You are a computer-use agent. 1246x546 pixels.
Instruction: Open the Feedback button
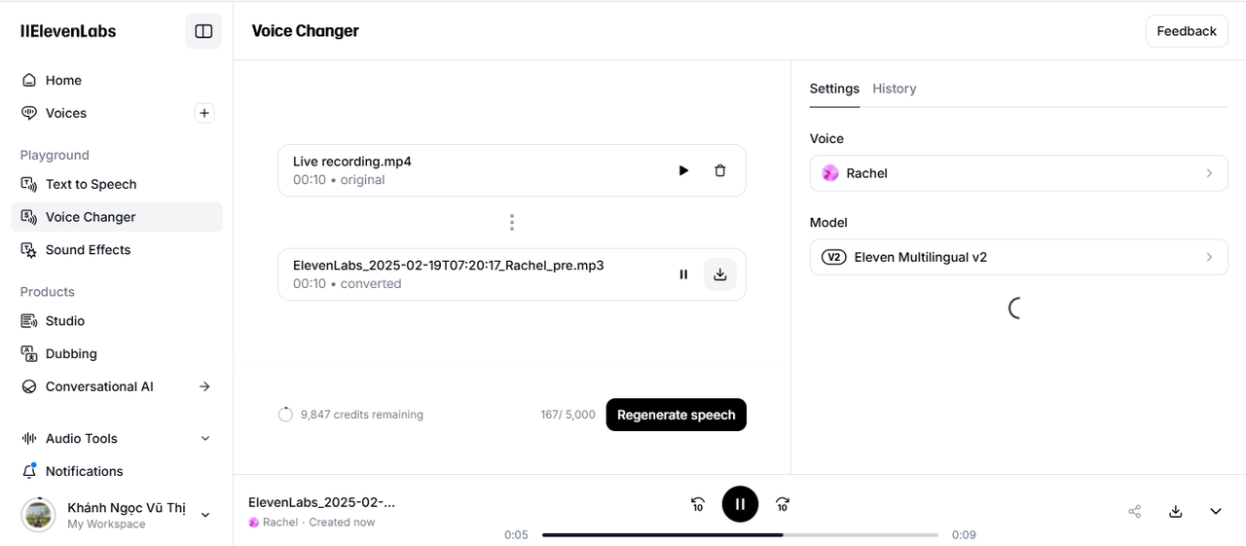tap(1186, 31)
